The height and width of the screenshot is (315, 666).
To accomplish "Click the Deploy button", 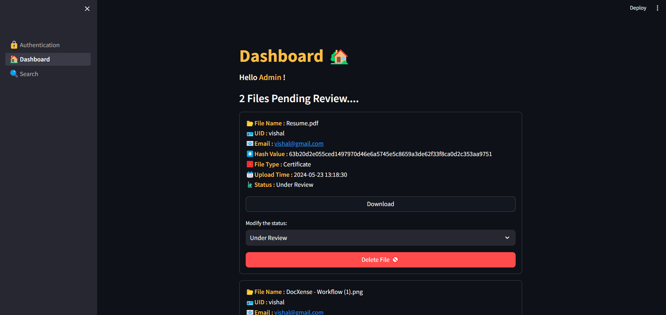I will 638,8.
